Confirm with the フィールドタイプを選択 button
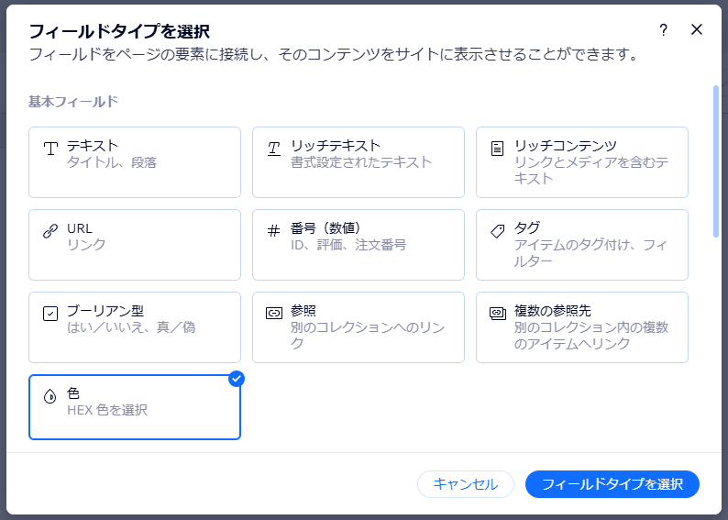 pyautogui.click(x=612, y=484)
